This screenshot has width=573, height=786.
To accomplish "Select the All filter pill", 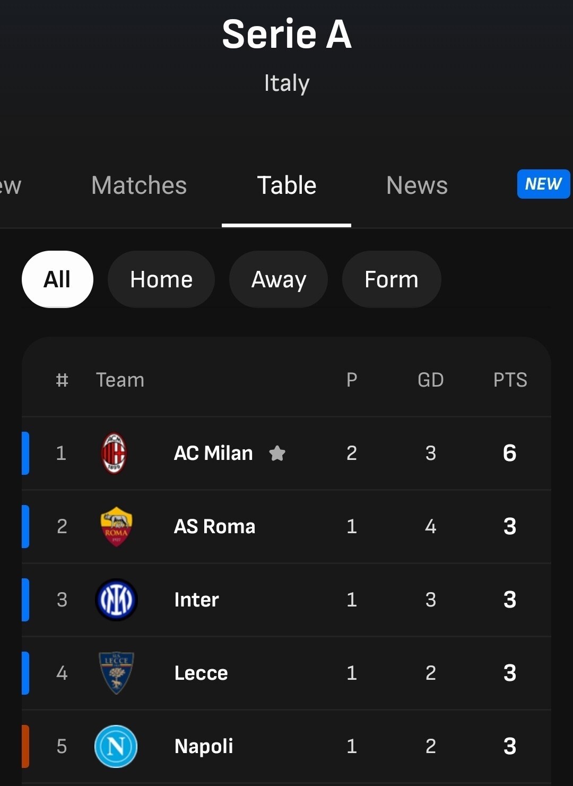I will [x=57, y=279].
